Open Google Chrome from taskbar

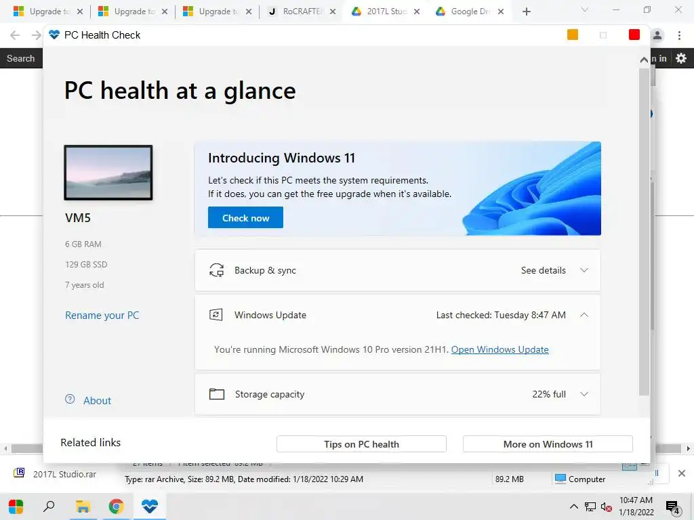pyautogui.click(x=116, y=506)
